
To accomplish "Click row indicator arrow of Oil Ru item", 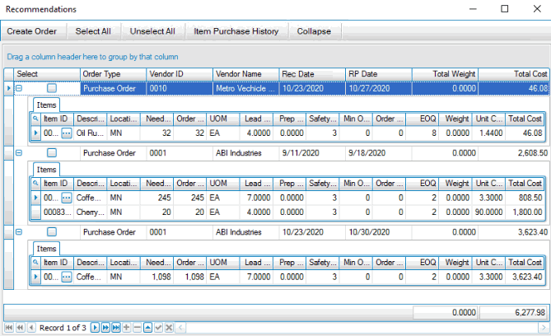I will (35, 133).
